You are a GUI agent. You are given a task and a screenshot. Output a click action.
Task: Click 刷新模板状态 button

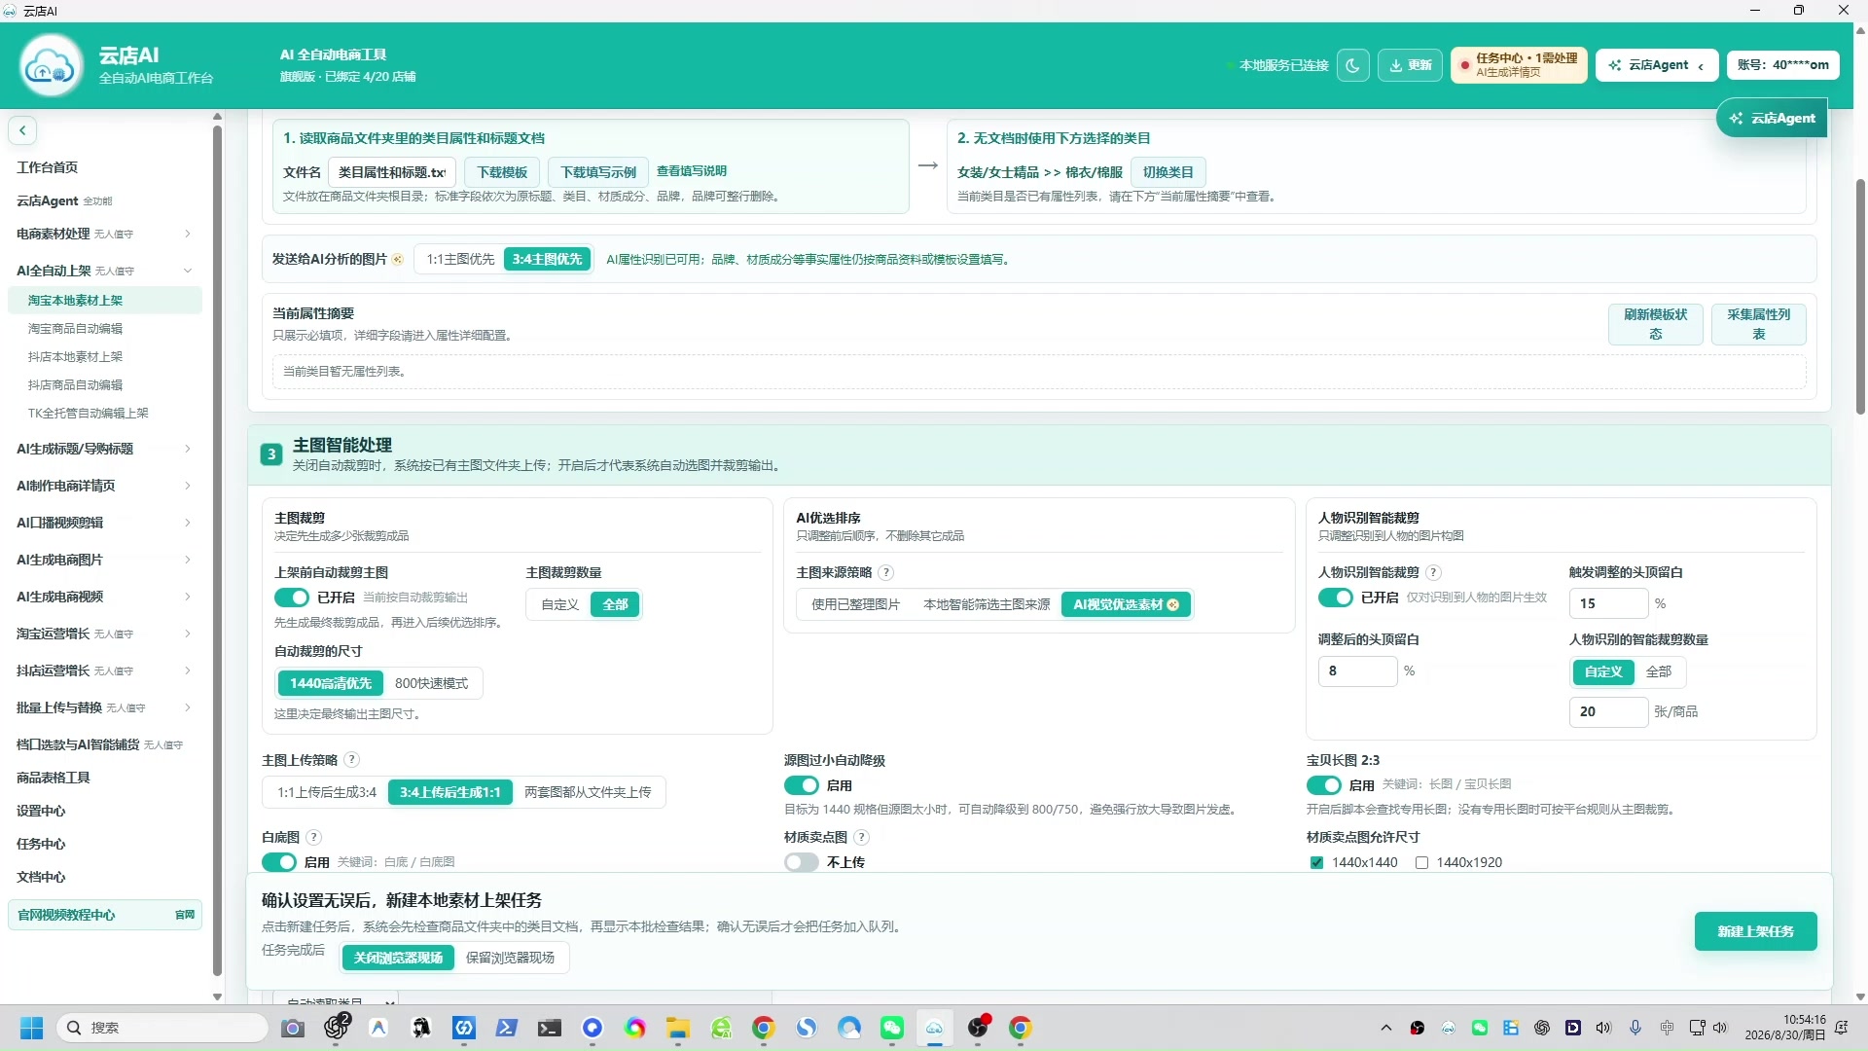pos(1655,324)
